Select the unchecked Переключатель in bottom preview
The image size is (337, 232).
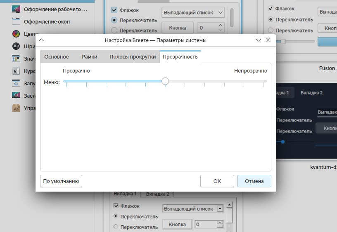pos(116,226)
